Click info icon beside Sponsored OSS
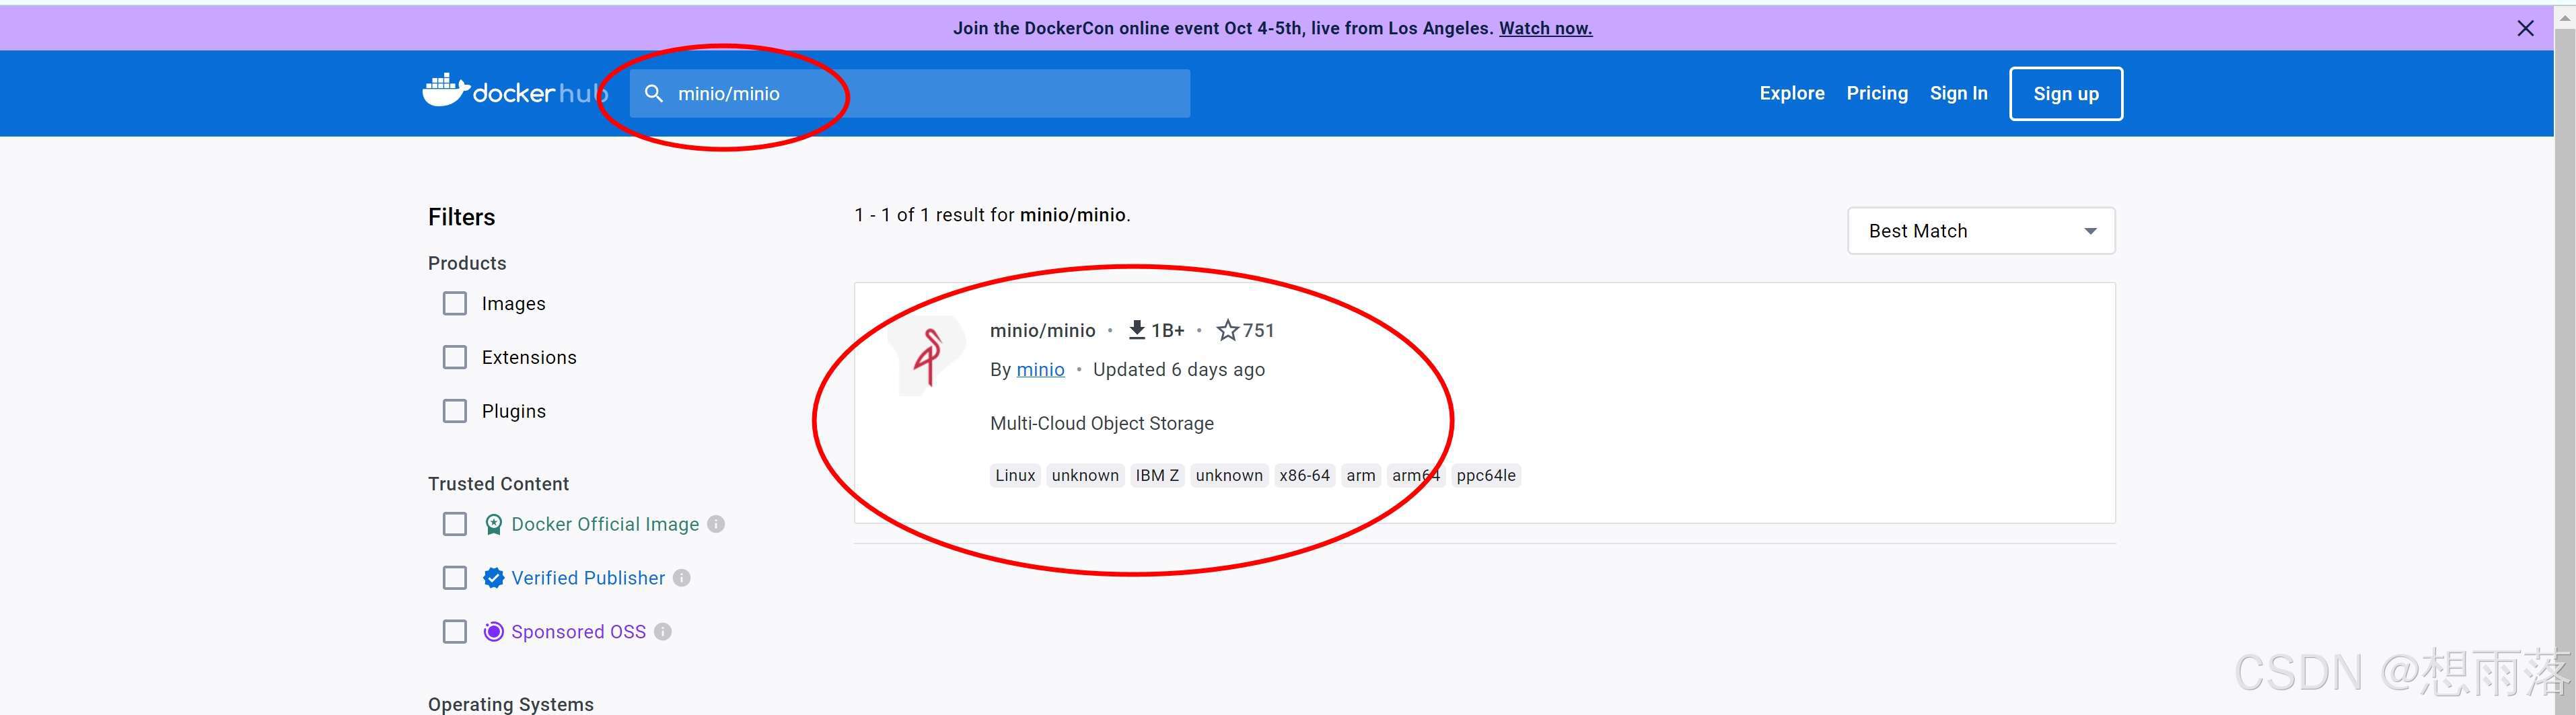This screenshot has height=715, width=2576. coord(663,632)
